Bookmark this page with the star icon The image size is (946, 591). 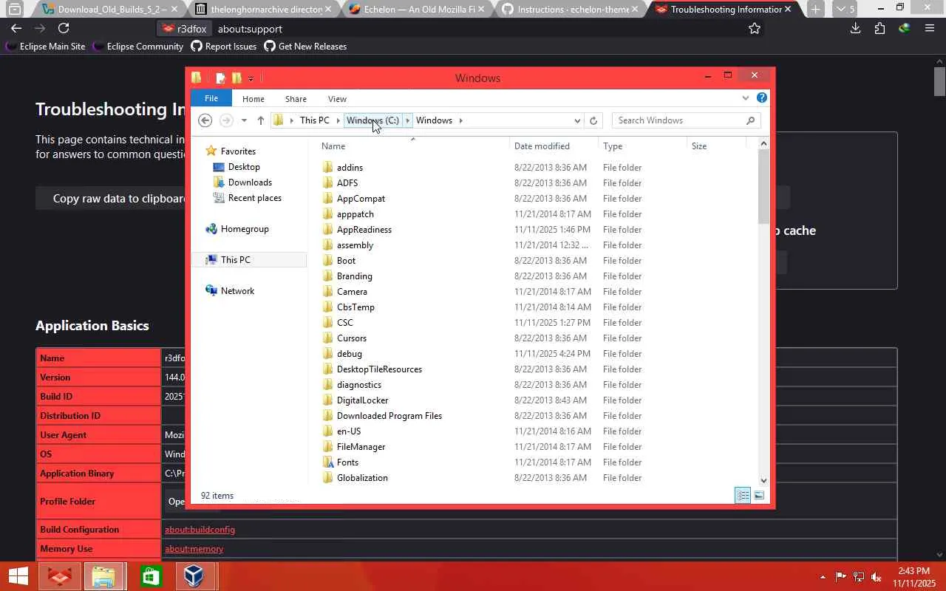755,28
